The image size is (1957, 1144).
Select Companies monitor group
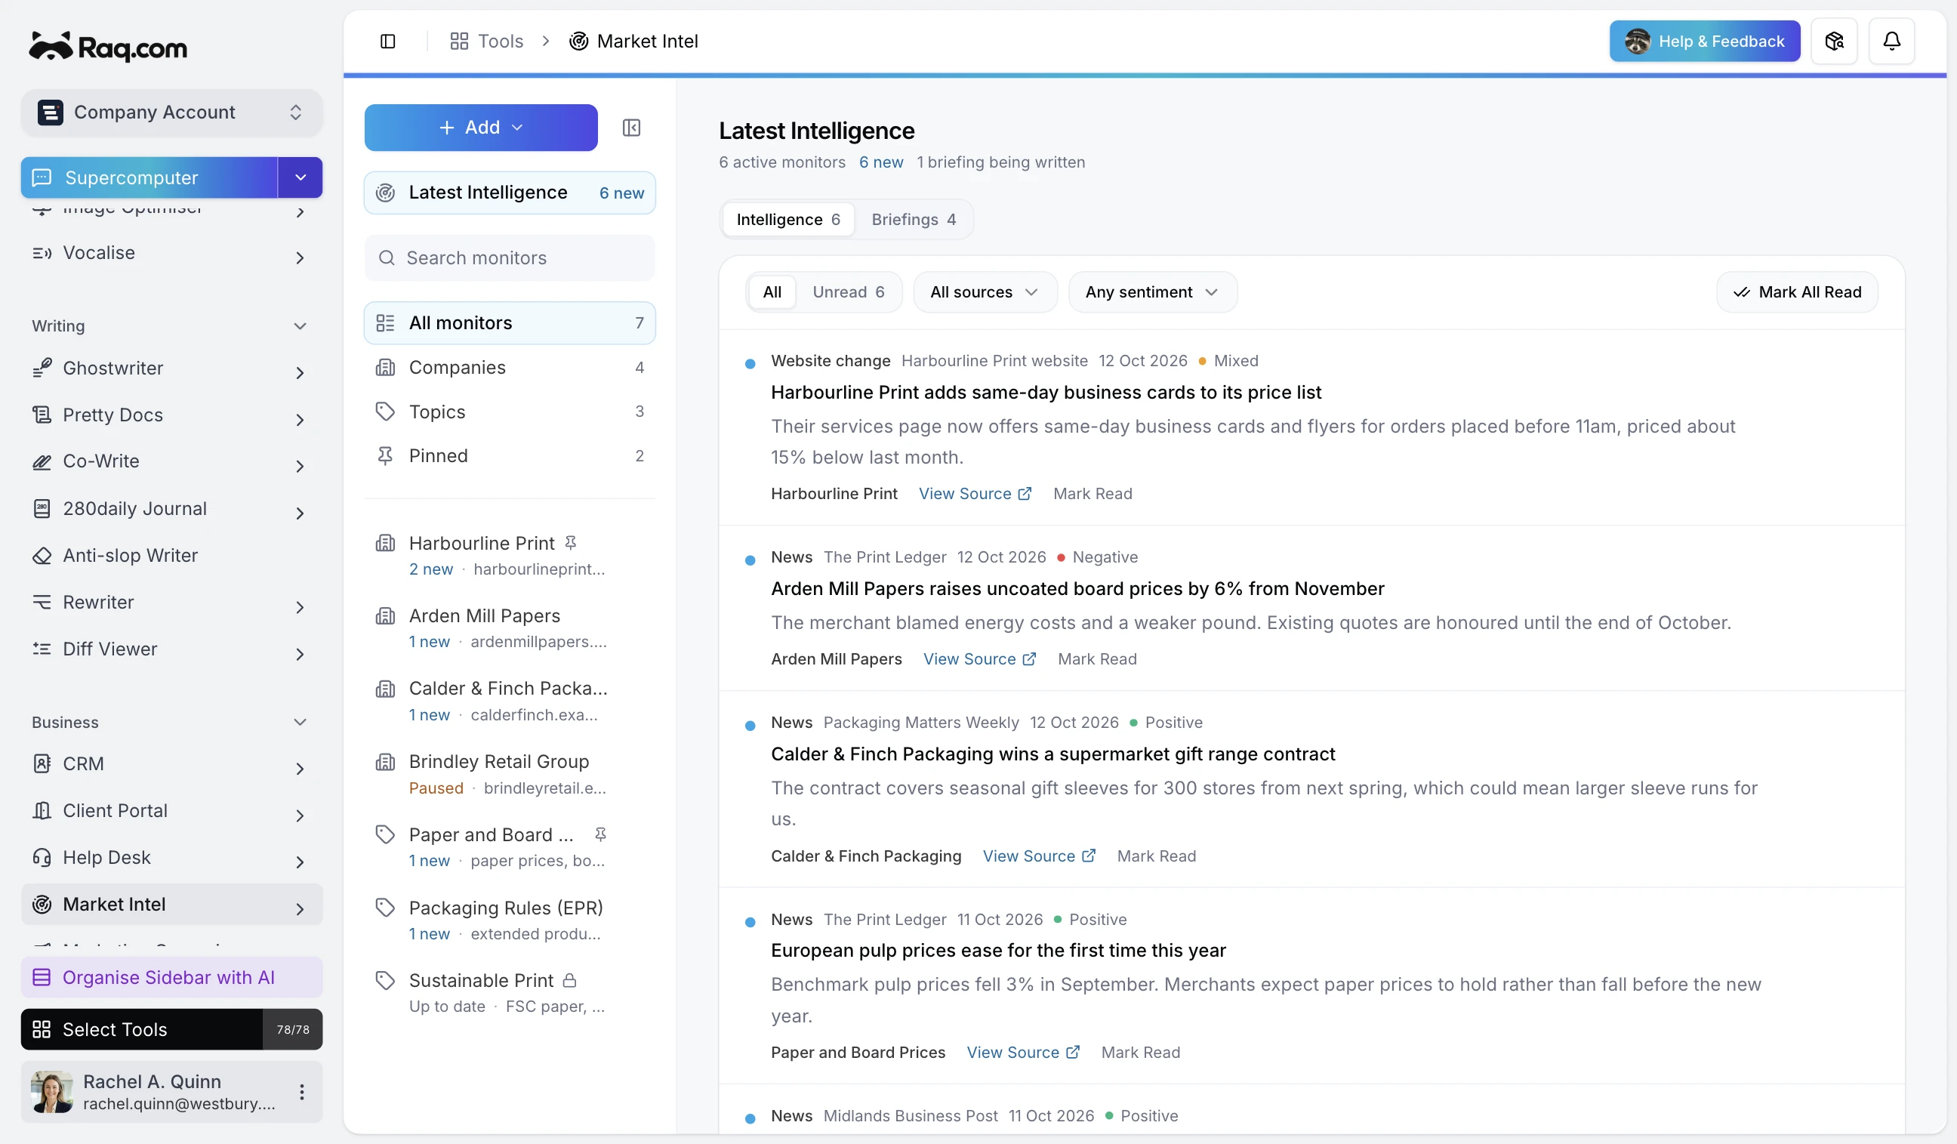coord(510,367)
